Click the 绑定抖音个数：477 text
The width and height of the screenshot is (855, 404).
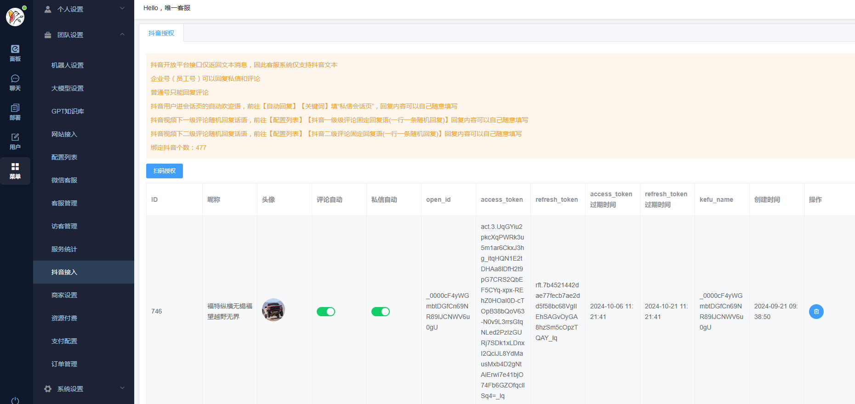[178, 148]
